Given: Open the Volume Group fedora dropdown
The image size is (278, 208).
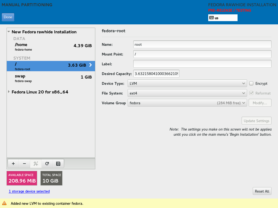Looking at the screenshot, I should (187, 103).
